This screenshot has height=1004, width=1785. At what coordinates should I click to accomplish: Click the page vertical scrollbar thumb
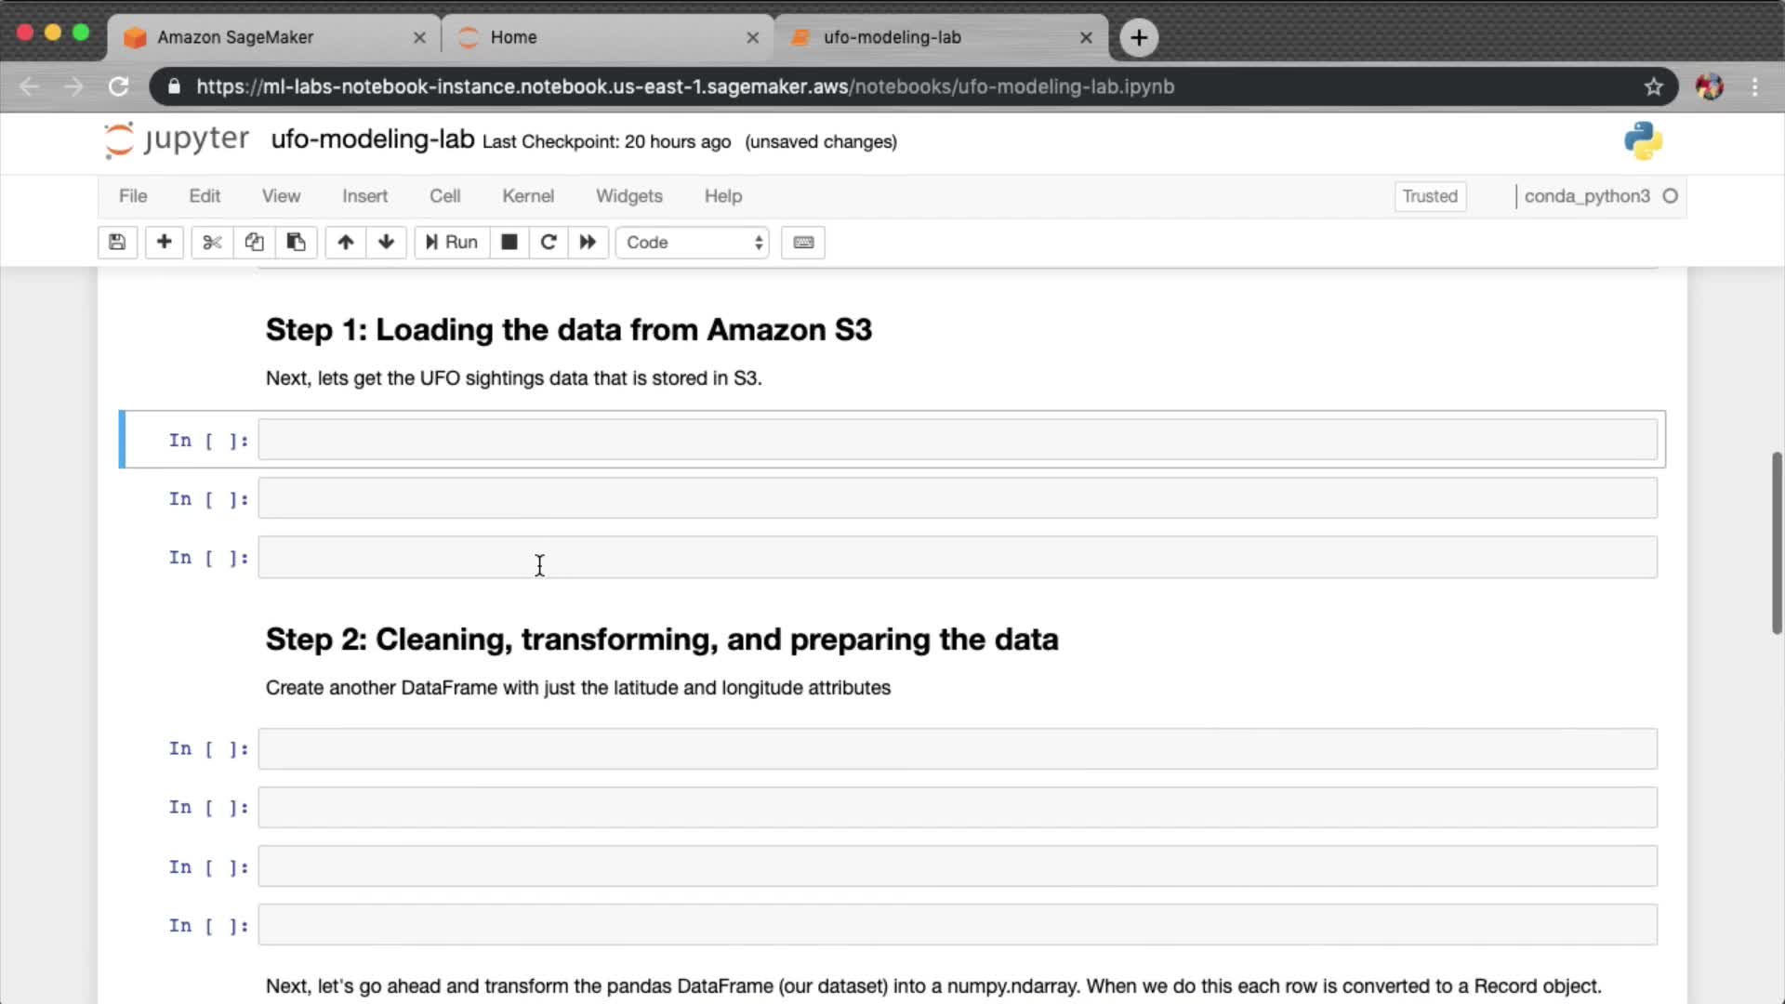[x=1777, y=543]
